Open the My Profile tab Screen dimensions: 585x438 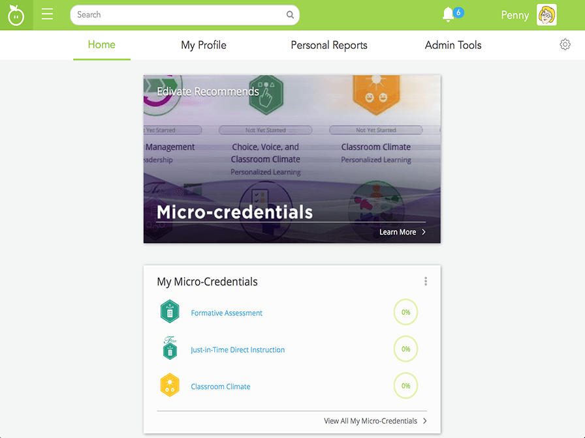point(204,45)
